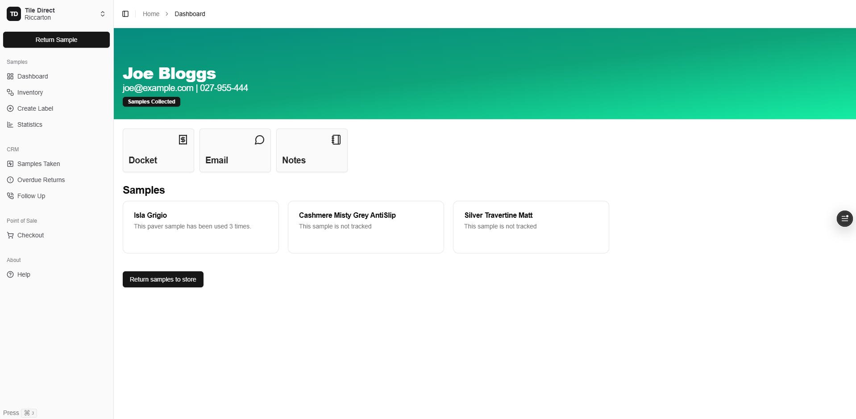The width and height of the screenshot is (856, 419).
Task: Click the Overdue Returns alert icon
Action: point(10,180)
